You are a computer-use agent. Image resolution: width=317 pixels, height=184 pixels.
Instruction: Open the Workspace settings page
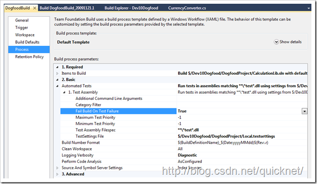[x=25, y=35]
